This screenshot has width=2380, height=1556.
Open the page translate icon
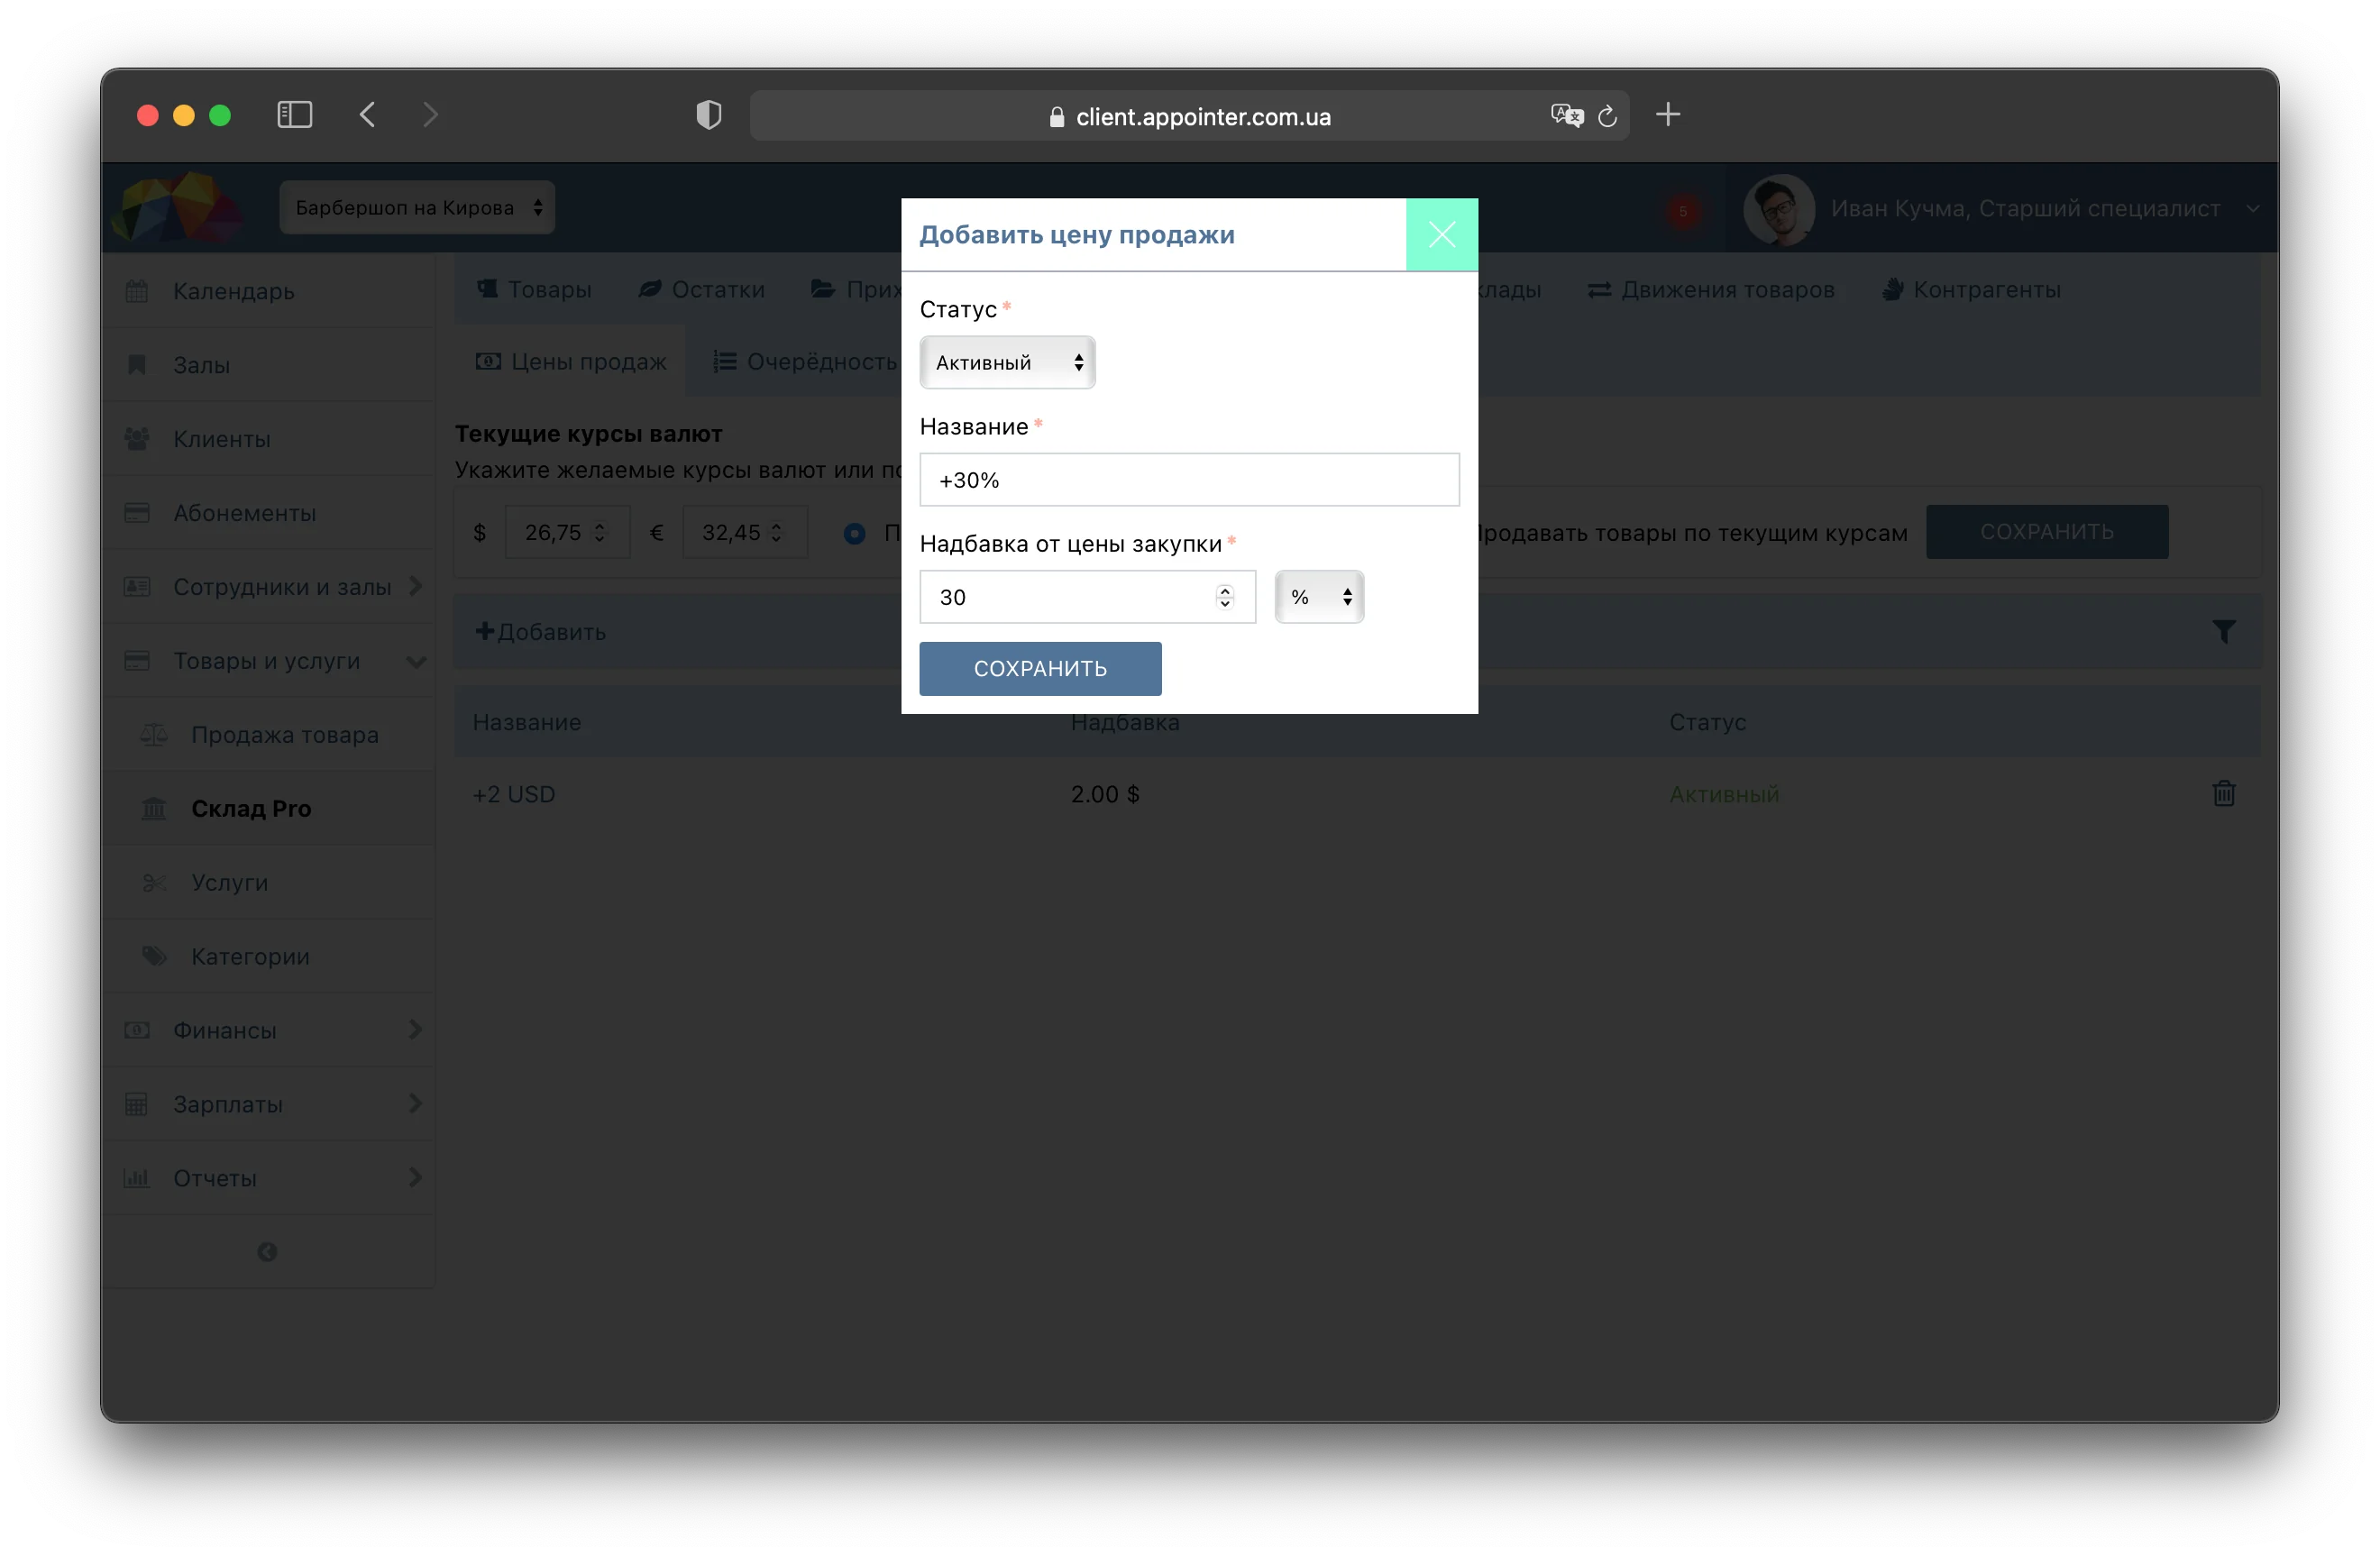pos(1567,115)
